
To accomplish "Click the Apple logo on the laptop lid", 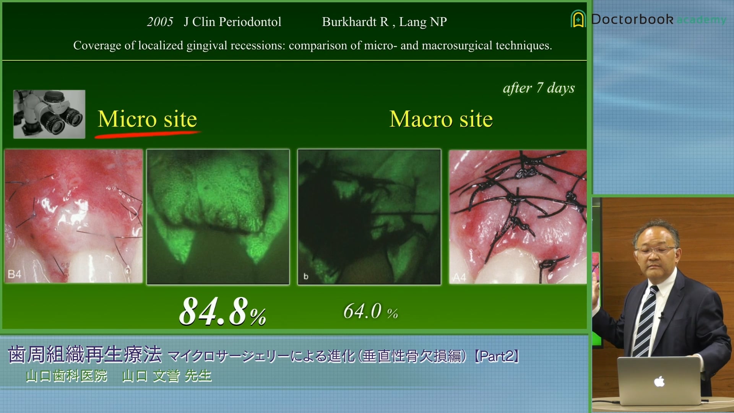I will pos(659,381).
